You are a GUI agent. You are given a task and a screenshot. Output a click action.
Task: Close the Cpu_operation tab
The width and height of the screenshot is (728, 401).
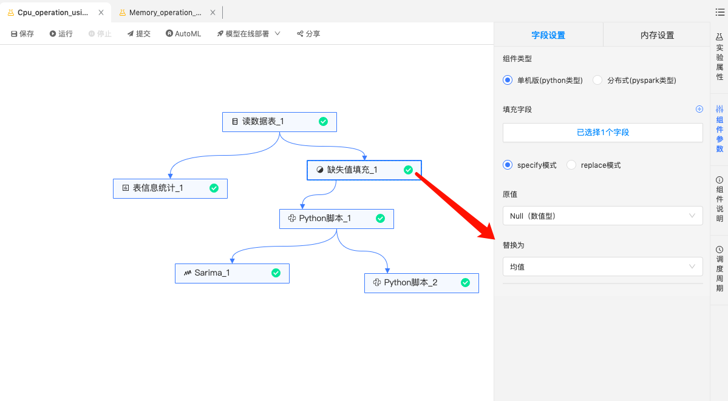[x=101, y=12]
